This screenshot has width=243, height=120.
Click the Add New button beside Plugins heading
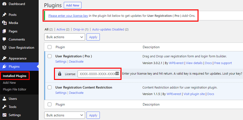[x=73, y=5]
